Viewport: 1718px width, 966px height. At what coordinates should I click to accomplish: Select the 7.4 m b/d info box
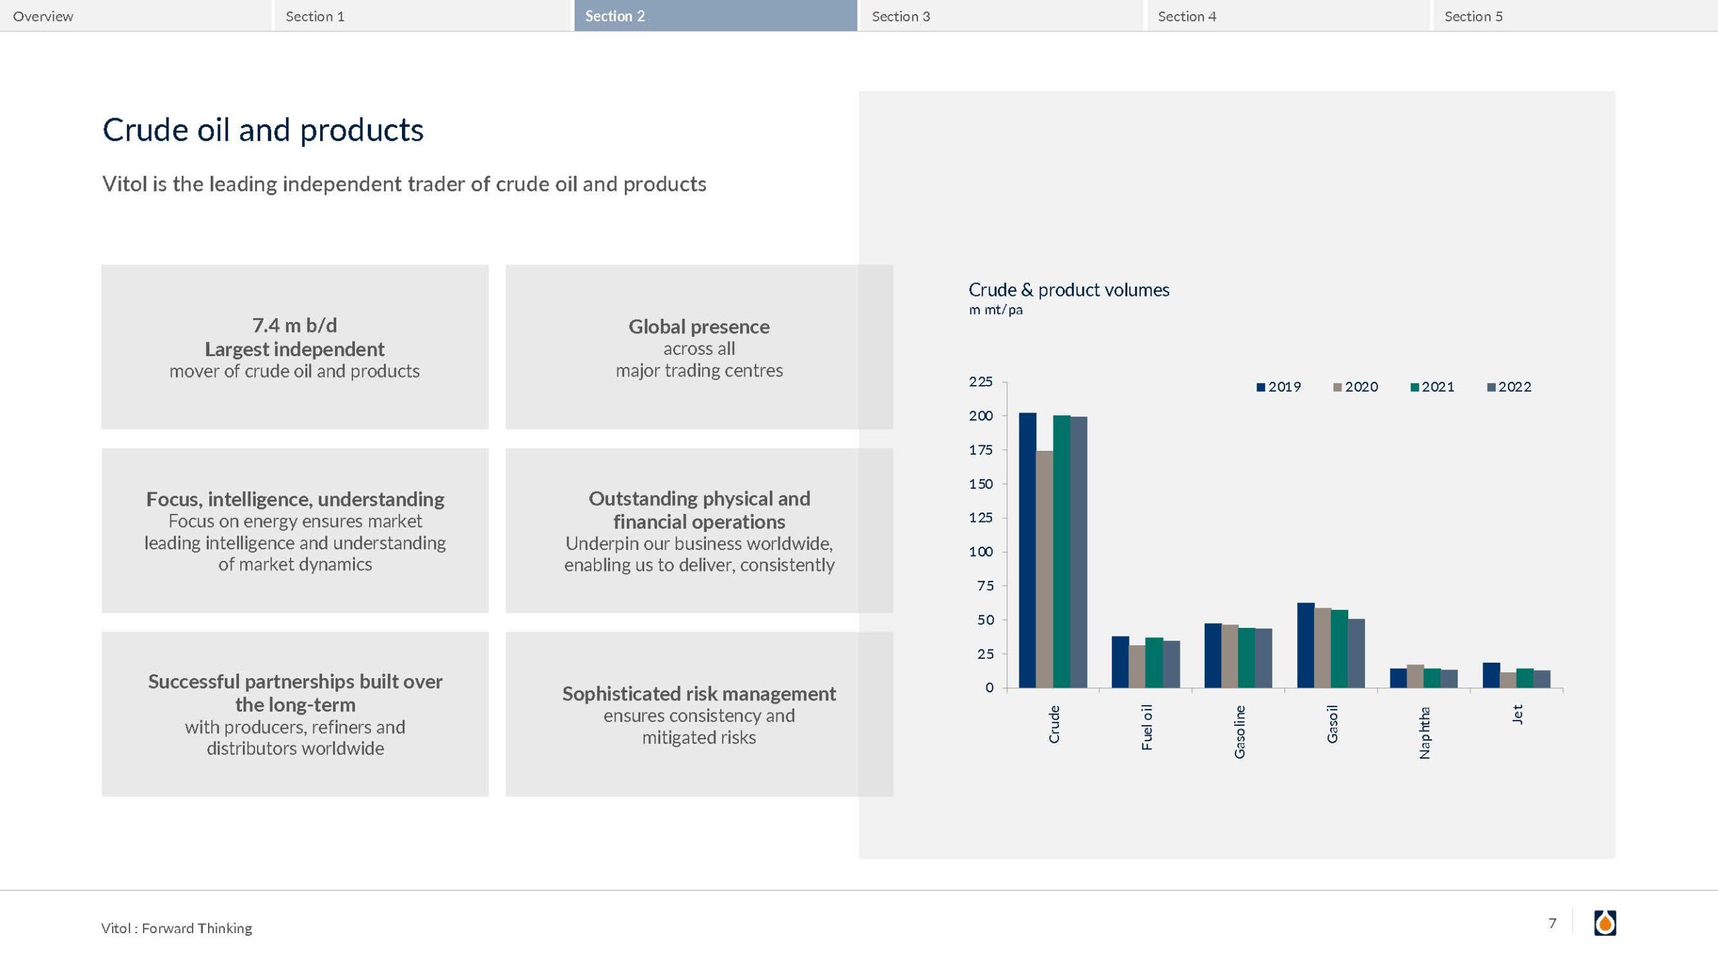click(295, 347)
